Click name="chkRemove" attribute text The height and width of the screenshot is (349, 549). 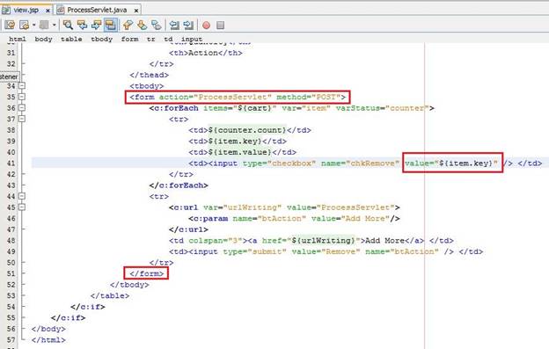tap(361, 164)
